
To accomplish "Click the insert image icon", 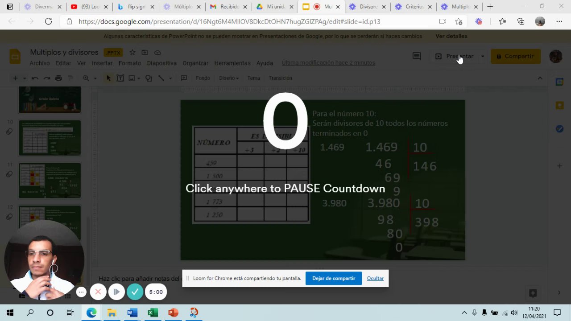I will (132, 78).
